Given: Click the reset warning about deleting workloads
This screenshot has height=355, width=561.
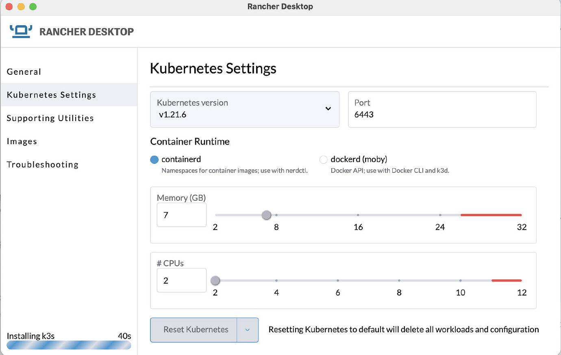Looking at the screenshot, I should pyautogui.click(x=404, y=329).
